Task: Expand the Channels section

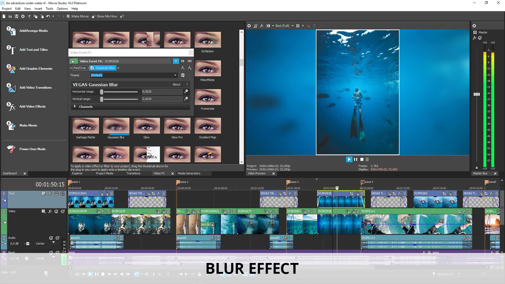Action: [x=75, y=106]
